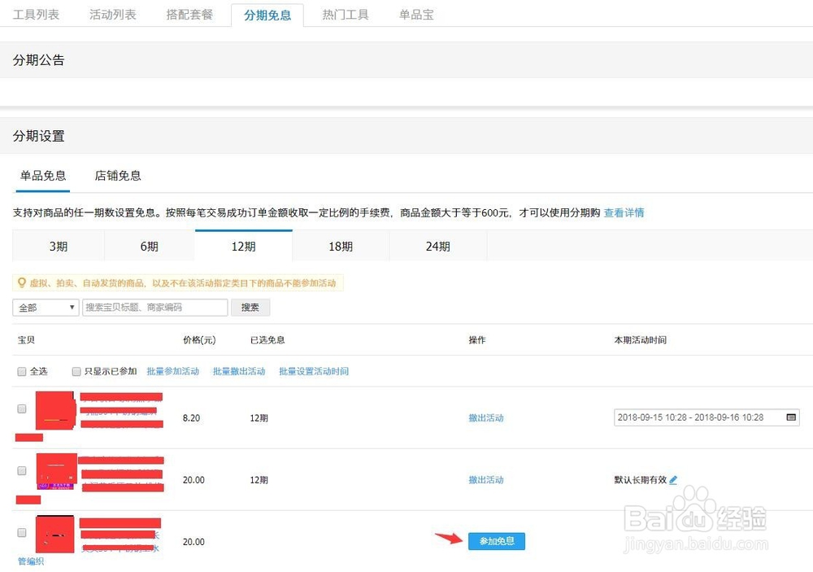813x572 pixels.
Task: Check the first product row's checkbox
Action: point(21,410)
